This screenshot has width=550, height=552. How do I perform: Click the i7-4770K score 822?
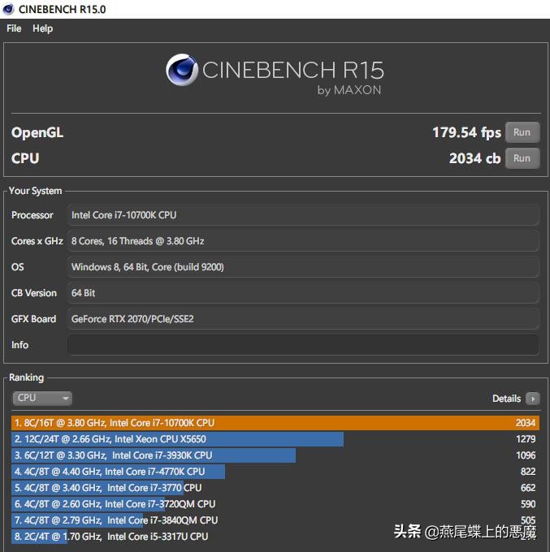pyautogui.click(x=528, y=472)
